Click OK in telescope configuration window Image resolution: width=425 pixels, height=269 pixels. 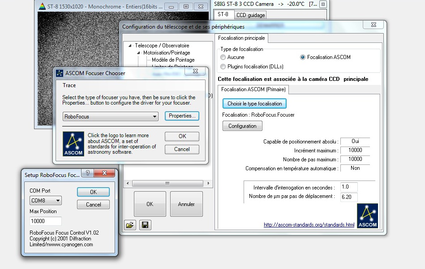(x=150, y=204)
